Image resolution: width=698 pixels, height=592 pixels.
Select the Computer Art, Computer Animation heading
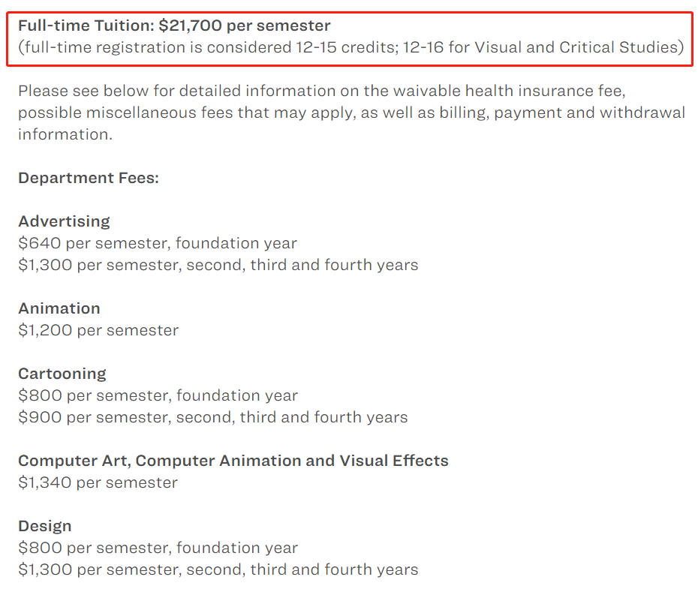(233, 461)
